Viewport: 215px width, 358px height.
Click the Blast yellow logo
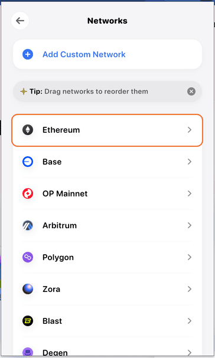(28, 321)
